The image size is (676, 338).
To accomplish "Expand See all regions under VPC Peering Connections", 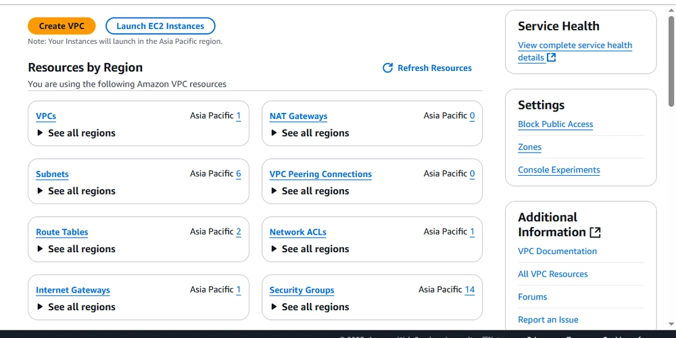I will (310, 191).
